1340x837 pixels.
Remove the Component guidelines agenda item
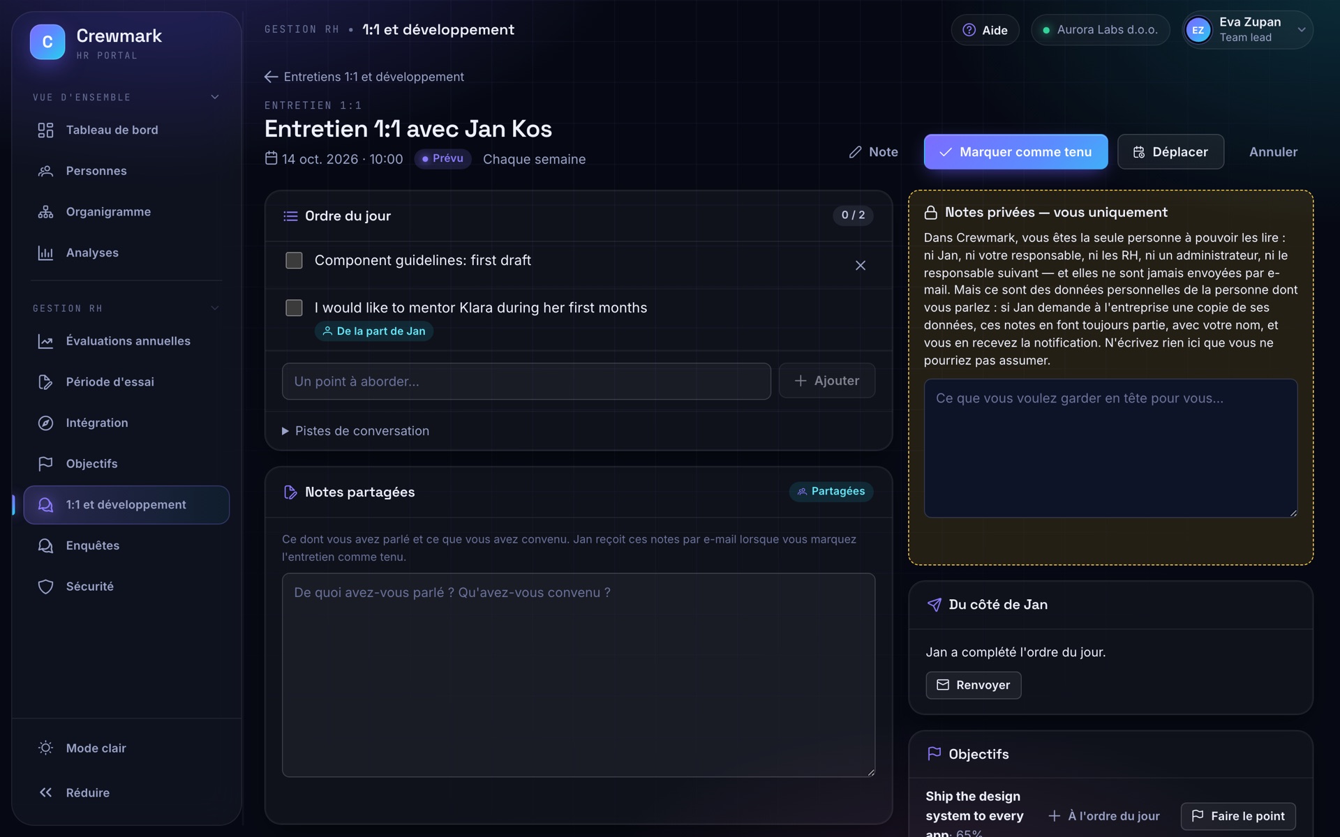tap(860, 265)
